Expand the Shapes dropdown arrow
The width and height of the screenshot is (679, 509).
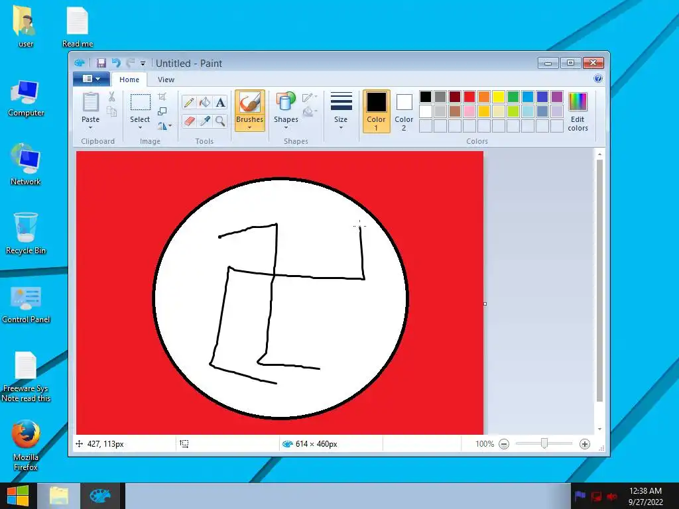[286, 128]
